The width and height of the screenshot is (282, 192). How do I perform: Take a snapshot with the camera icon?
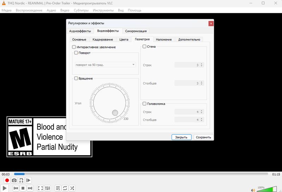pos(14,180)
